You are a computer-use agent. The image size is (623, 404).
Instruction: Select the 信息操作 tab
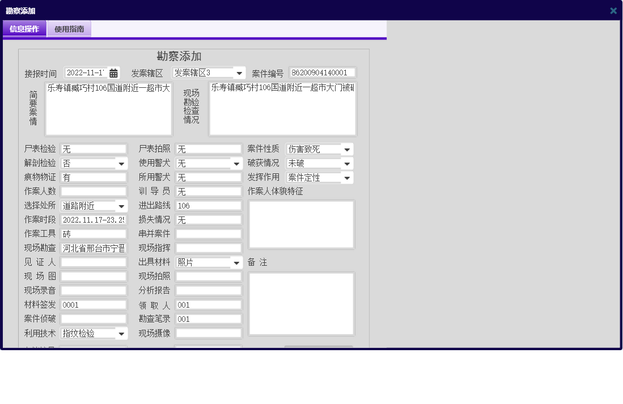(x=24, y=28)
